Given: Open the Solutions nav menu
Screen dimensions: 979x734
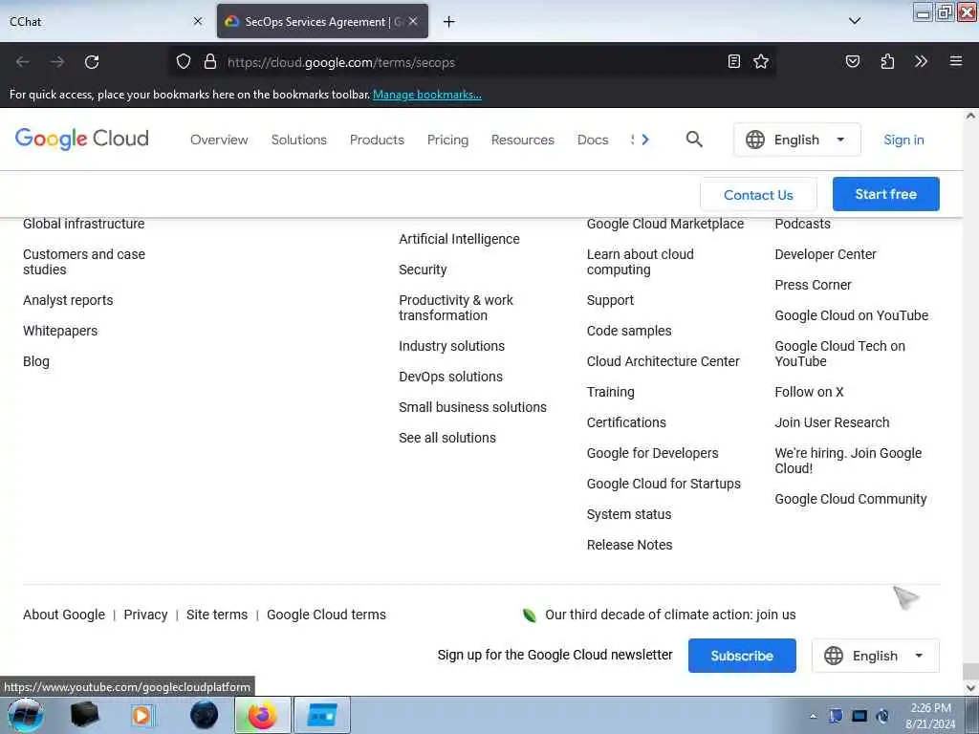Looking at the screenshot, I should coord(299,140).
